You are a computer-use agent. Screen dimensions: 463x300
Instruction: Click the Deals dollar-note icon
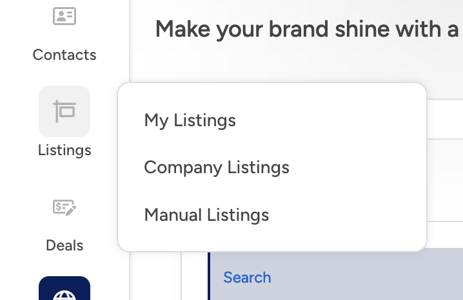click(64, 207)
